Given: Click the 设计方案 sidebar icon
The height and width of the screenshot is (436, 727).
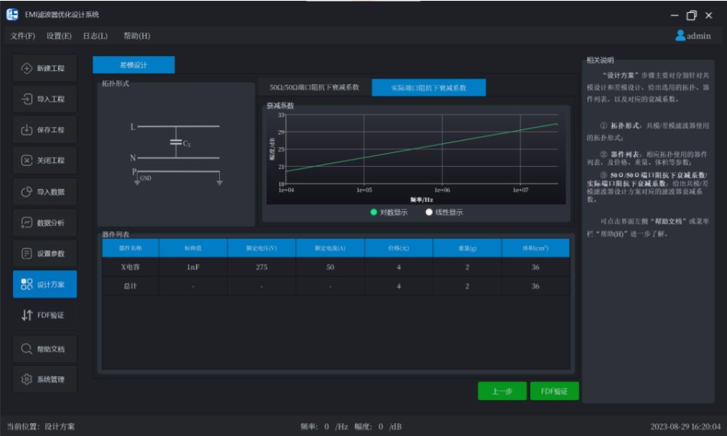Looking at the screenshot, I should point(26,285).
